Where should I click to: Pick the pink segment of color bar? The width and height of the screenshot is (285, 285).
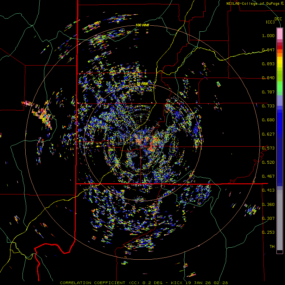tap(280, 34)
